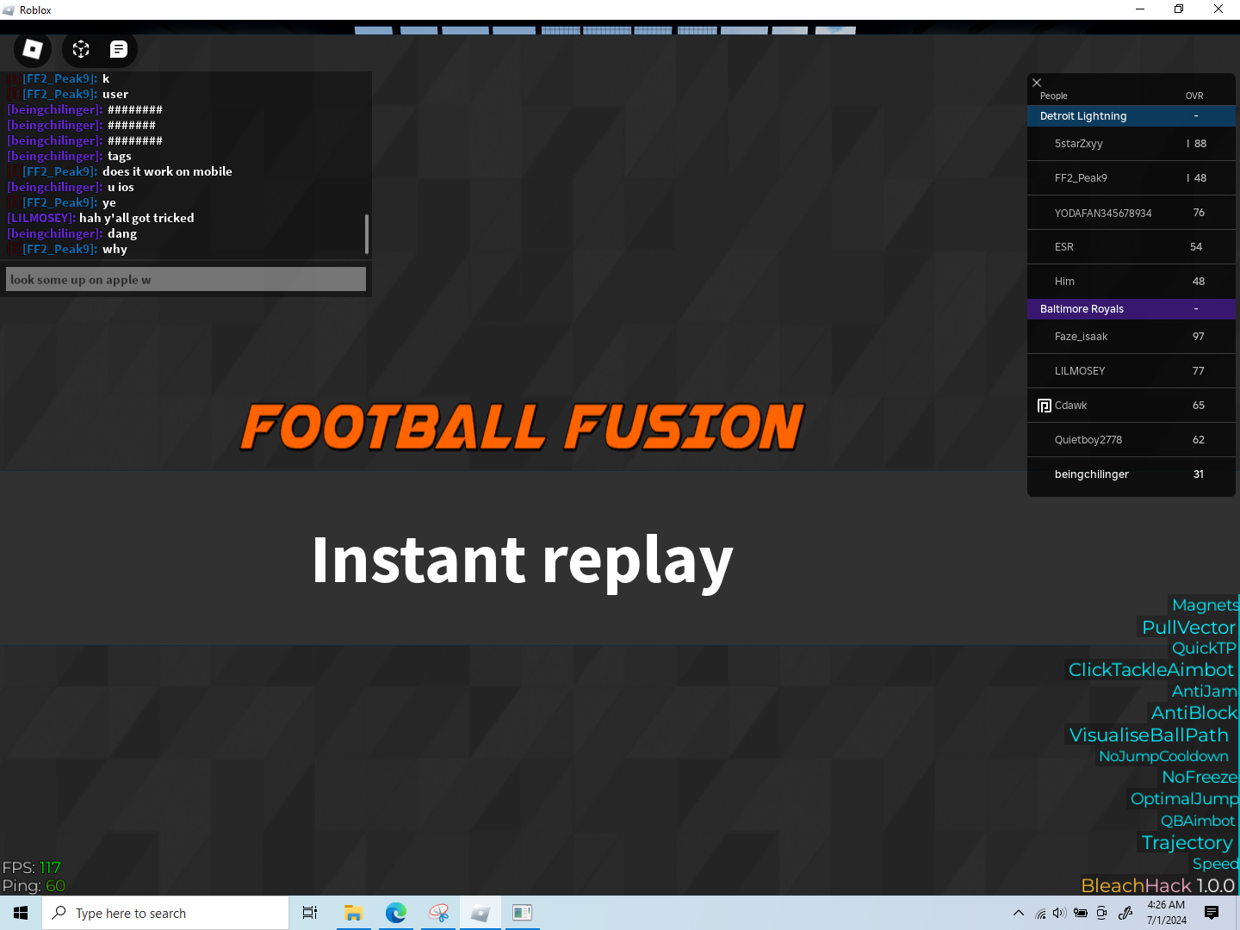The image size is (1240, 930).
Task: Open the Windows Start menu
Action: 21,913
